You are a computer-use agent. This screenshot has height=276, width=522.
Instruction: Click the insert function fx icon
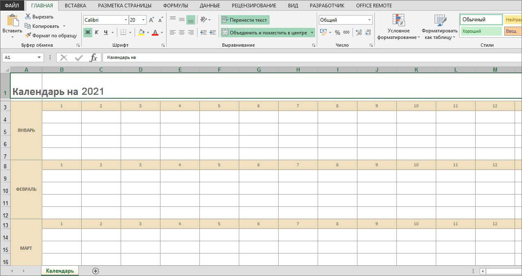pos(94,58)
